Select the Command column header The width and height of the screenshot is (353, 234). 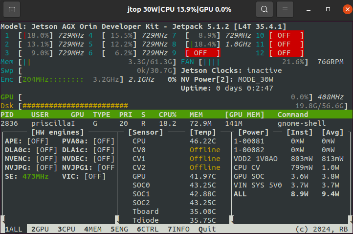[293, 115]
